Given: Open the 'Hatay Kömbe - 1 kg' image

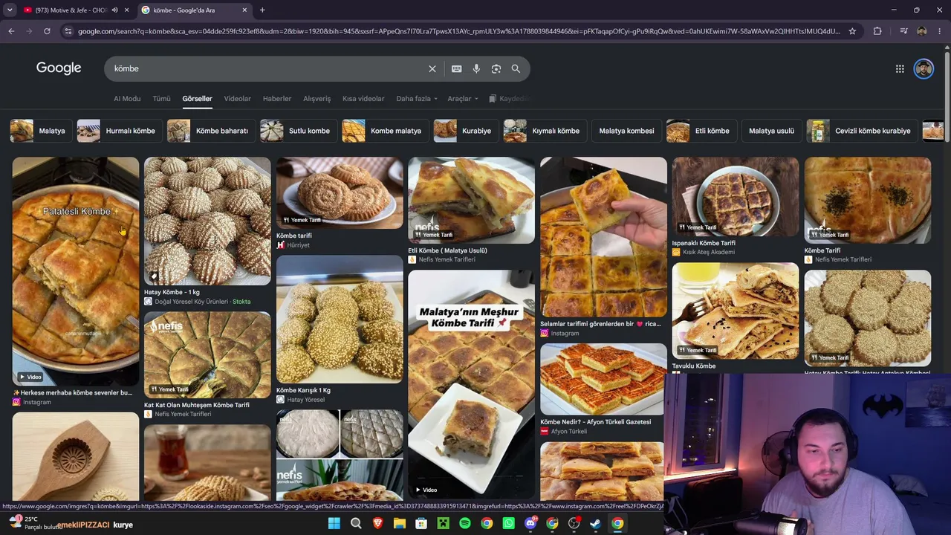Looking at the screenshot, I should point(207,221).
